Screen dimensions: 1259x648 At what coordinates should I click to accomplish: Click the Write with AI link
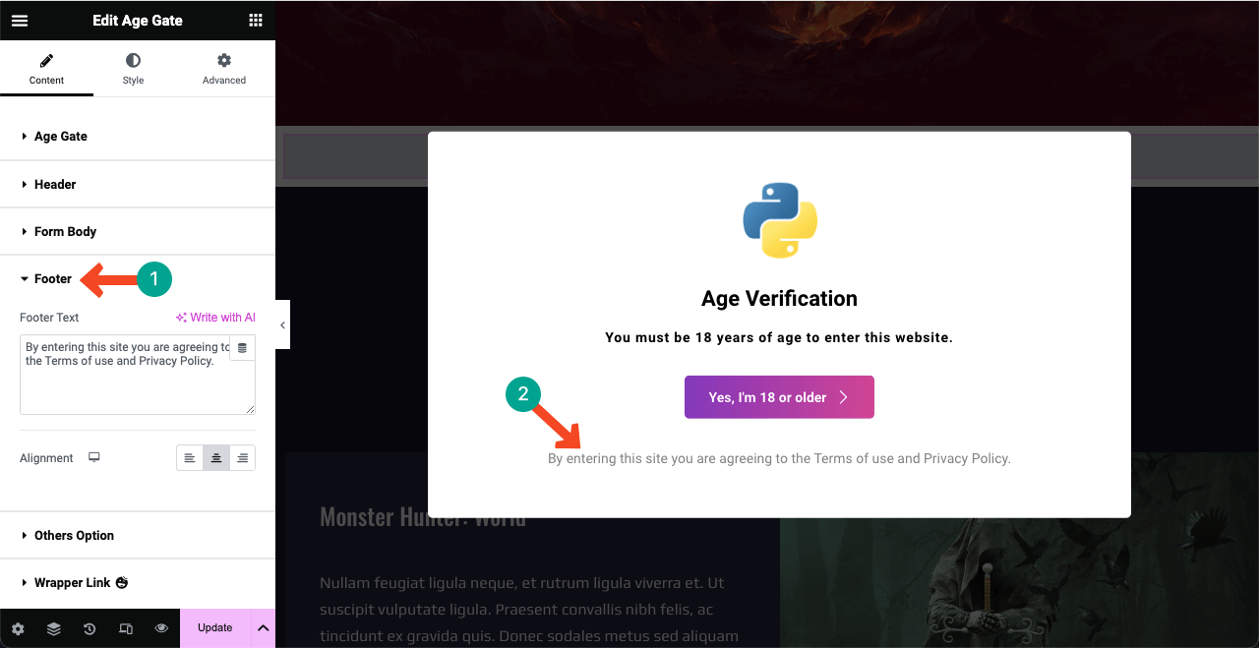tap(215, 317)
